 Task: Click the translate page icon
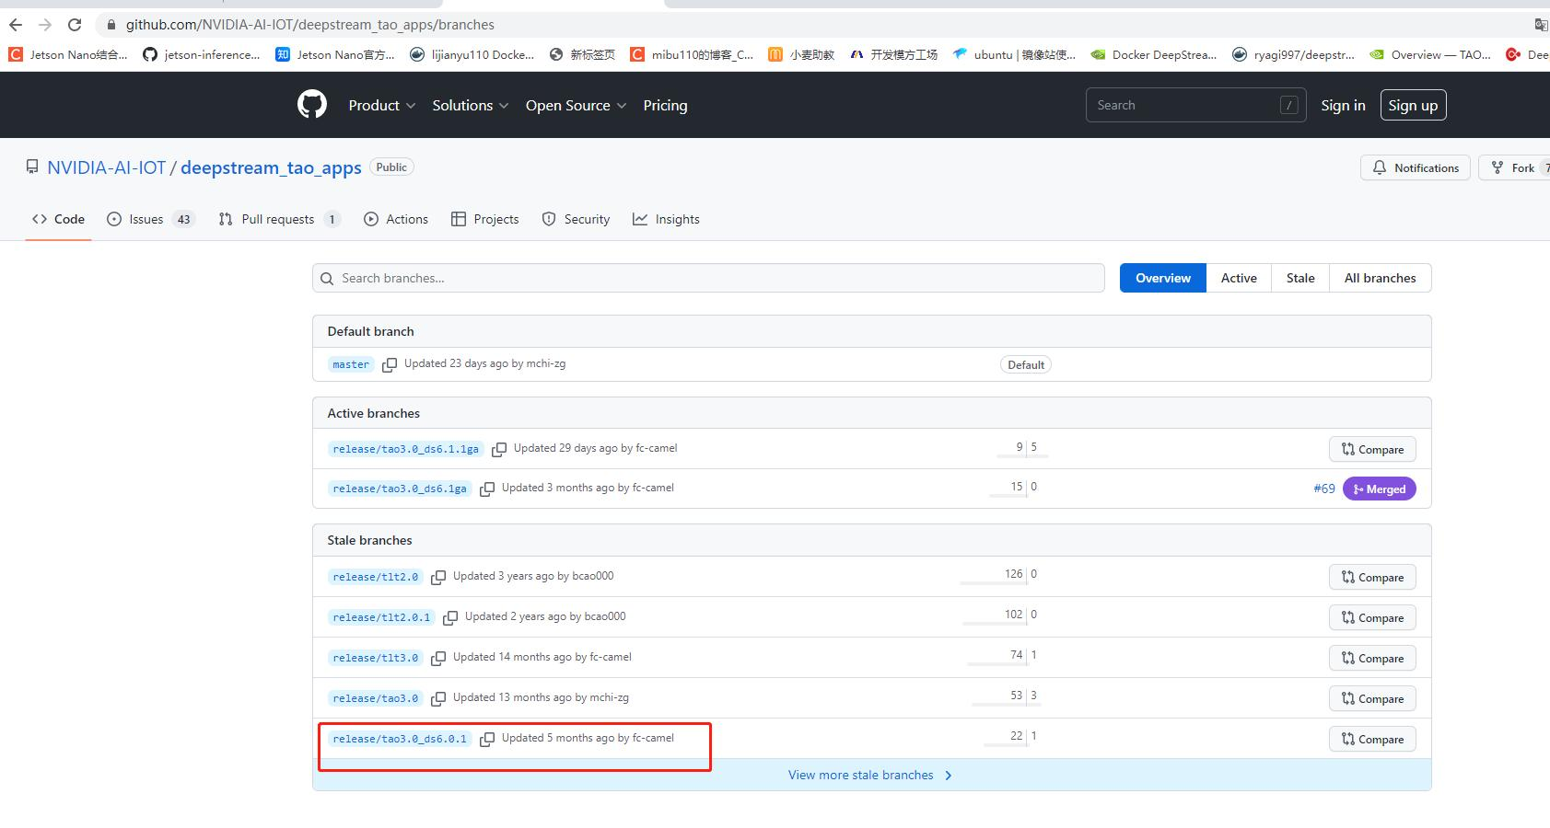pos(1541,25)
